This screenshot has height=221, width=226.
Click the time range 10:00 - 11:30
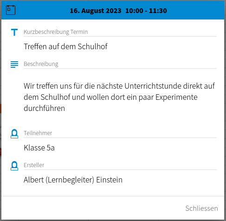point(146,11)
